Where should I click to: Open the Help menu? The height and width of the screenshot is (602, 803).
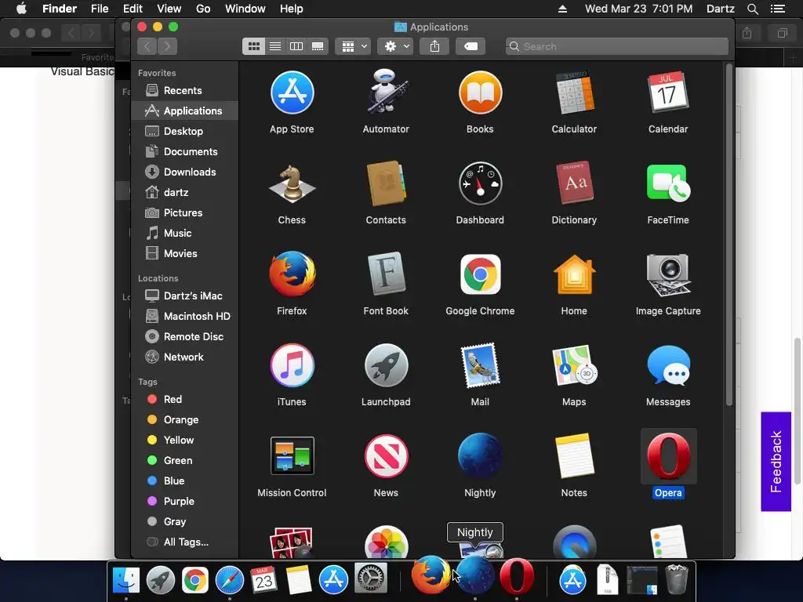[292, 9]
